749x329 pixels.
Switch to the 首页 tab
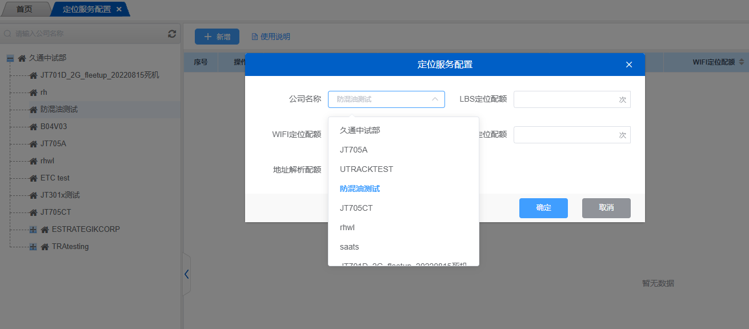coord(24,9)
